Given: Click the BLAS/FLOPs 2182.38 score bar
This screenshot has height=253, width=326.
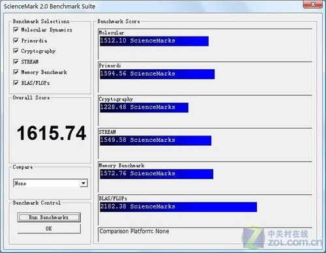Looking at the screenshot, I should tap(179, 207).
